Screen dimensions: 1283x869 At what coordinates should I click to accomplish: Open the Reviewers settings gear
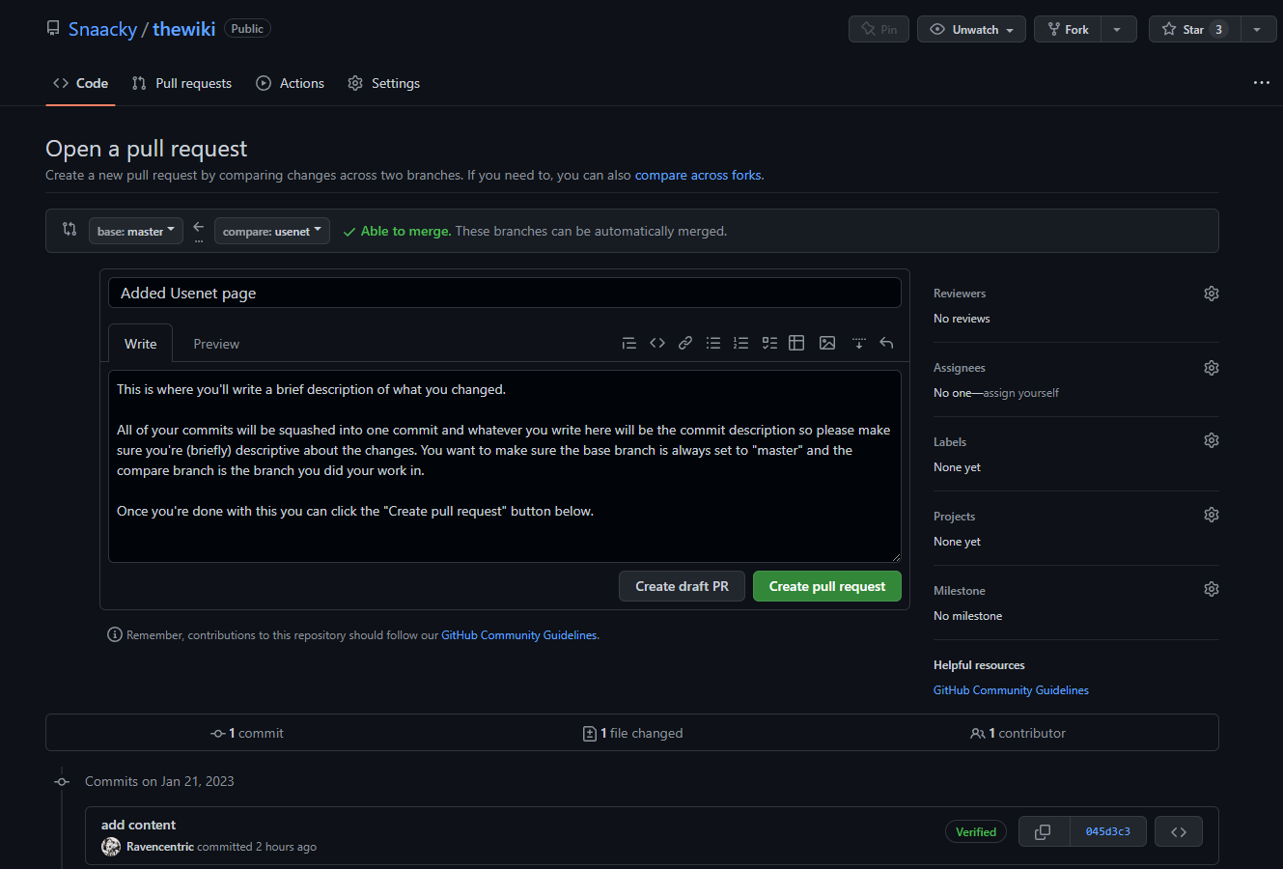pos(1212,293)
